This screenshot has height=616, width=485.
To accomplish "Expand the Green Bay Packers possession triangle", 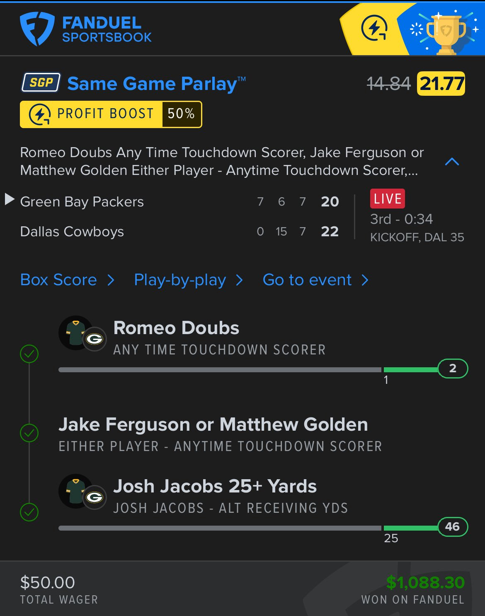I will [9, 199].
